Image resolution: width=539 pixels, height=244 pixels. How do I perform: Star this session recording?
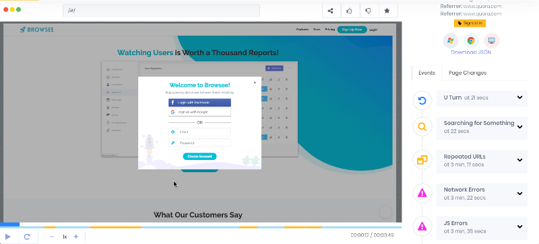coord(387,11)
